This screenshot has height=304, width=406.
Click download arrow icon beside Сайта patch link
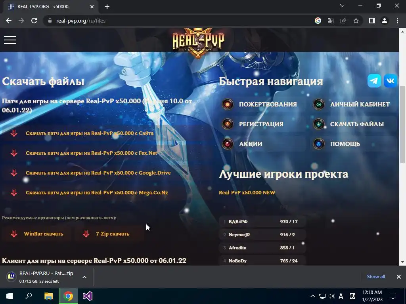[x=14, y=133]
